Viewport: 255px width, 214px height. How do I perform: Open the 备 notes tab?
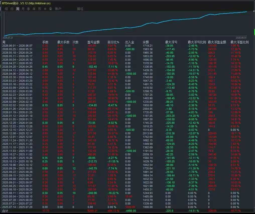tap(51, 9)
